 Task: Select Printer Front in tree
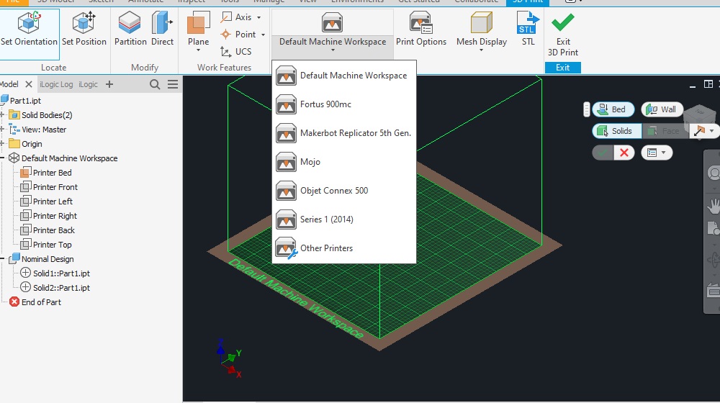[x=55, y=187]
